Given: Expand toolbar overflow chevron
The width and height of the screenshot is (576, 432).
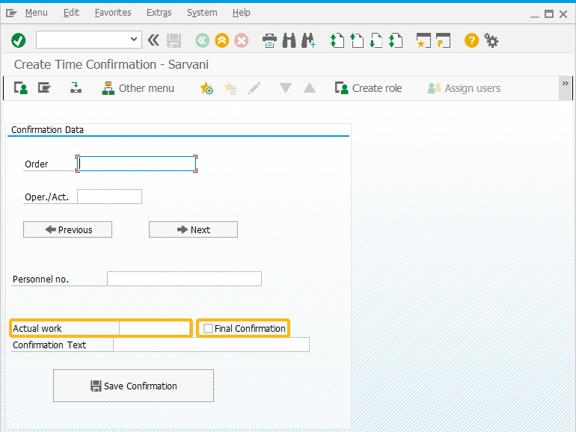Looking at the screenshot, I should 565,84.
